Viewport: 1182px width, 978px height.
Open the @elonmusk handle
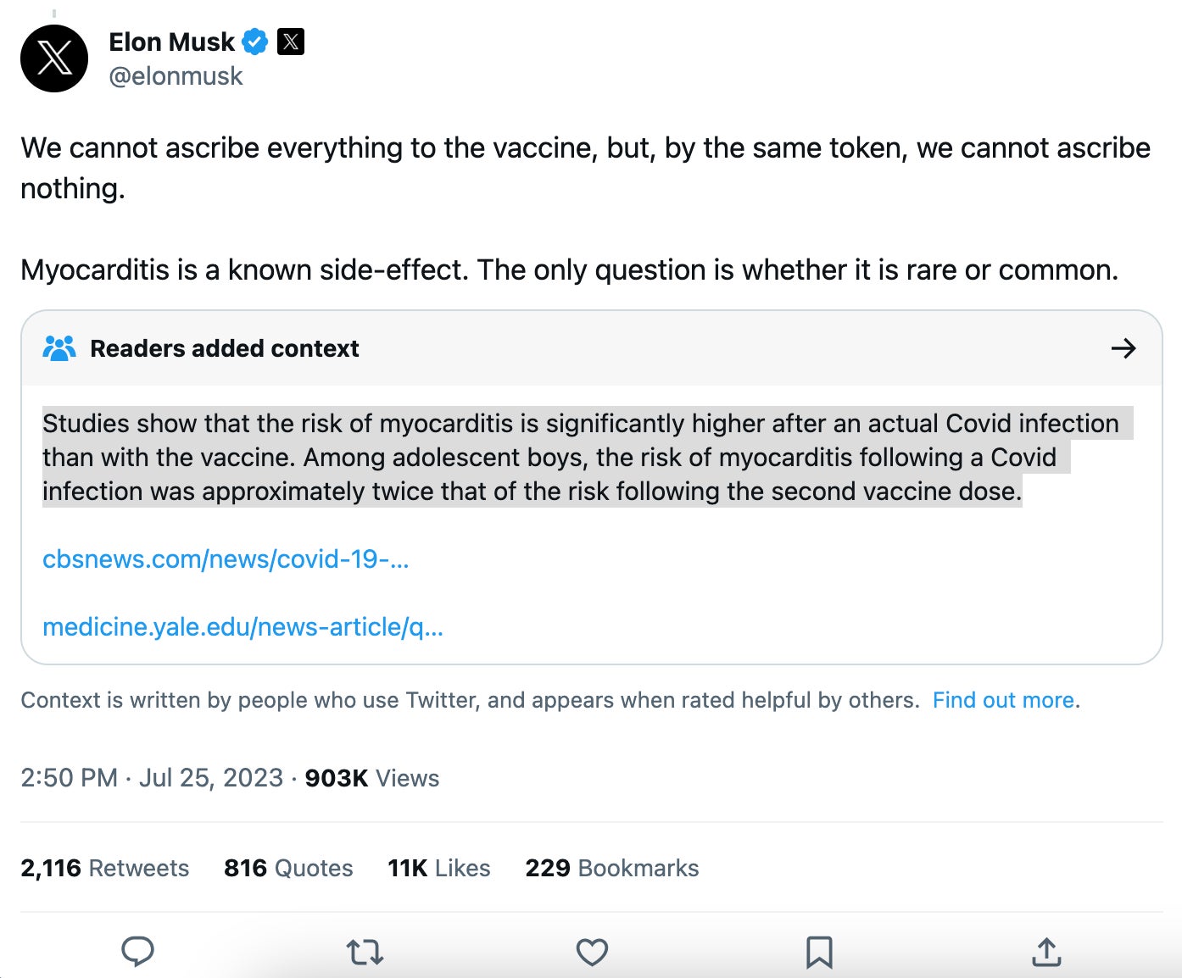[176, 76]
